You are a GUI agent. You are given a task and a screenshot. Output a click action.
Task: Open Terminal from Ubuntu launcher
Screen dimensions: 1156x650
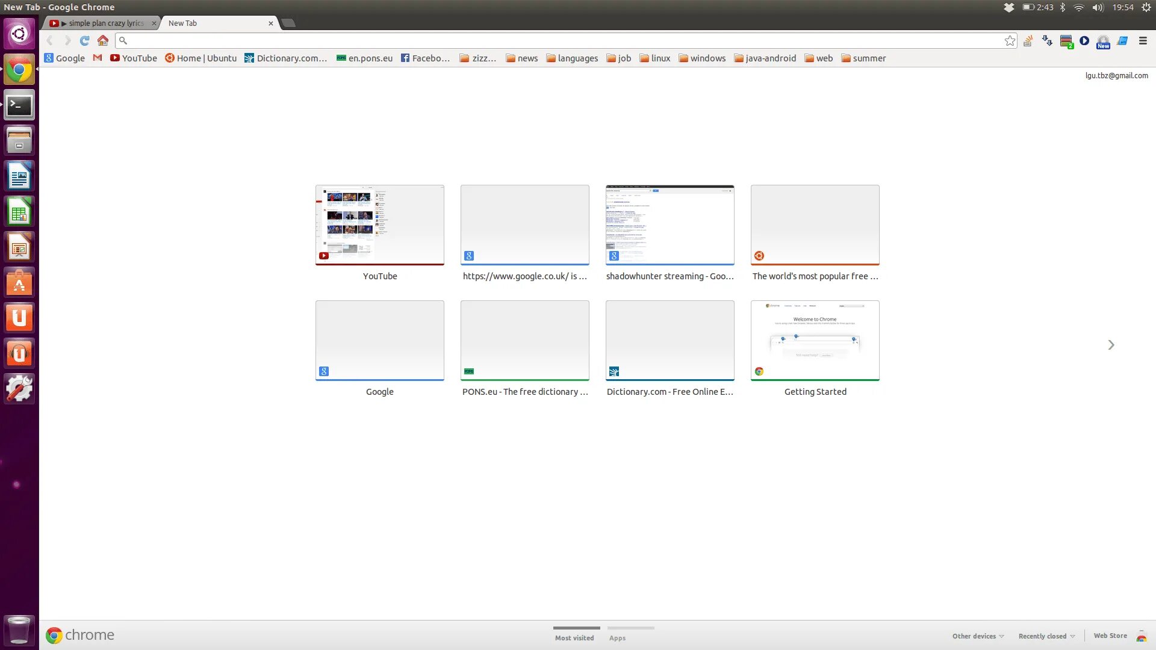point(19,106)
